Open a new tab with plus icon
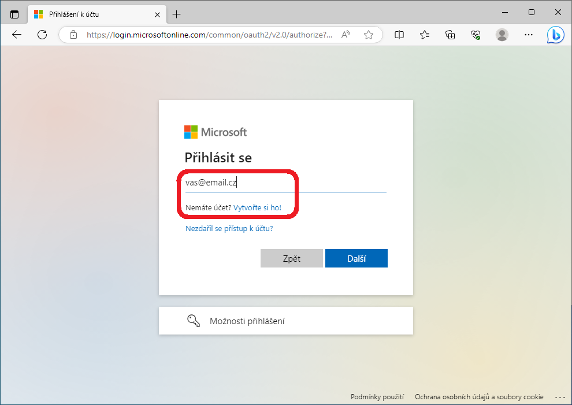 tap(177, 14)
